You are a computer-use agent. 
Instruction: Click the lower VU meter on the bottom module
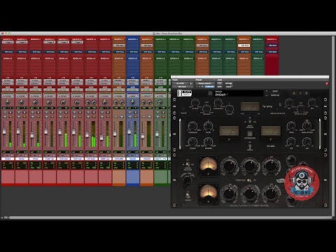(x=208, y=194)
